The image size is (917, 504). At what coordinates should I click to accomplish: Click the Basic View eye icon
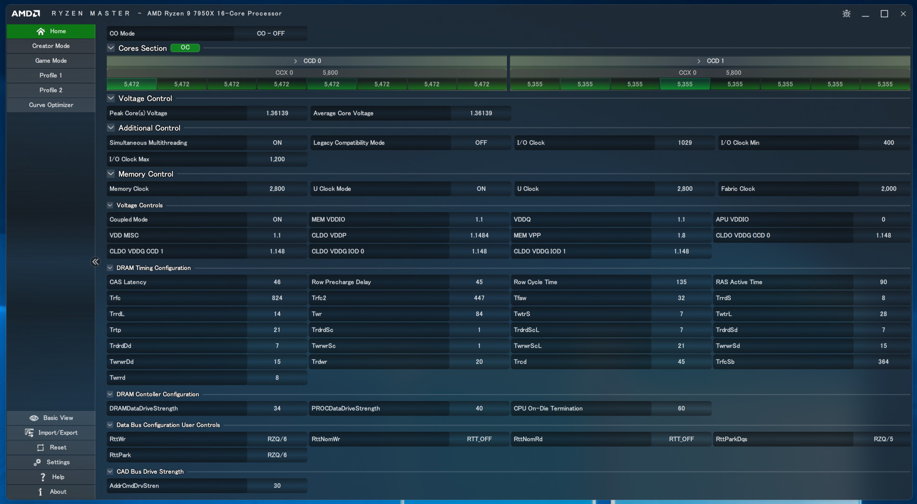pos(34,418)
